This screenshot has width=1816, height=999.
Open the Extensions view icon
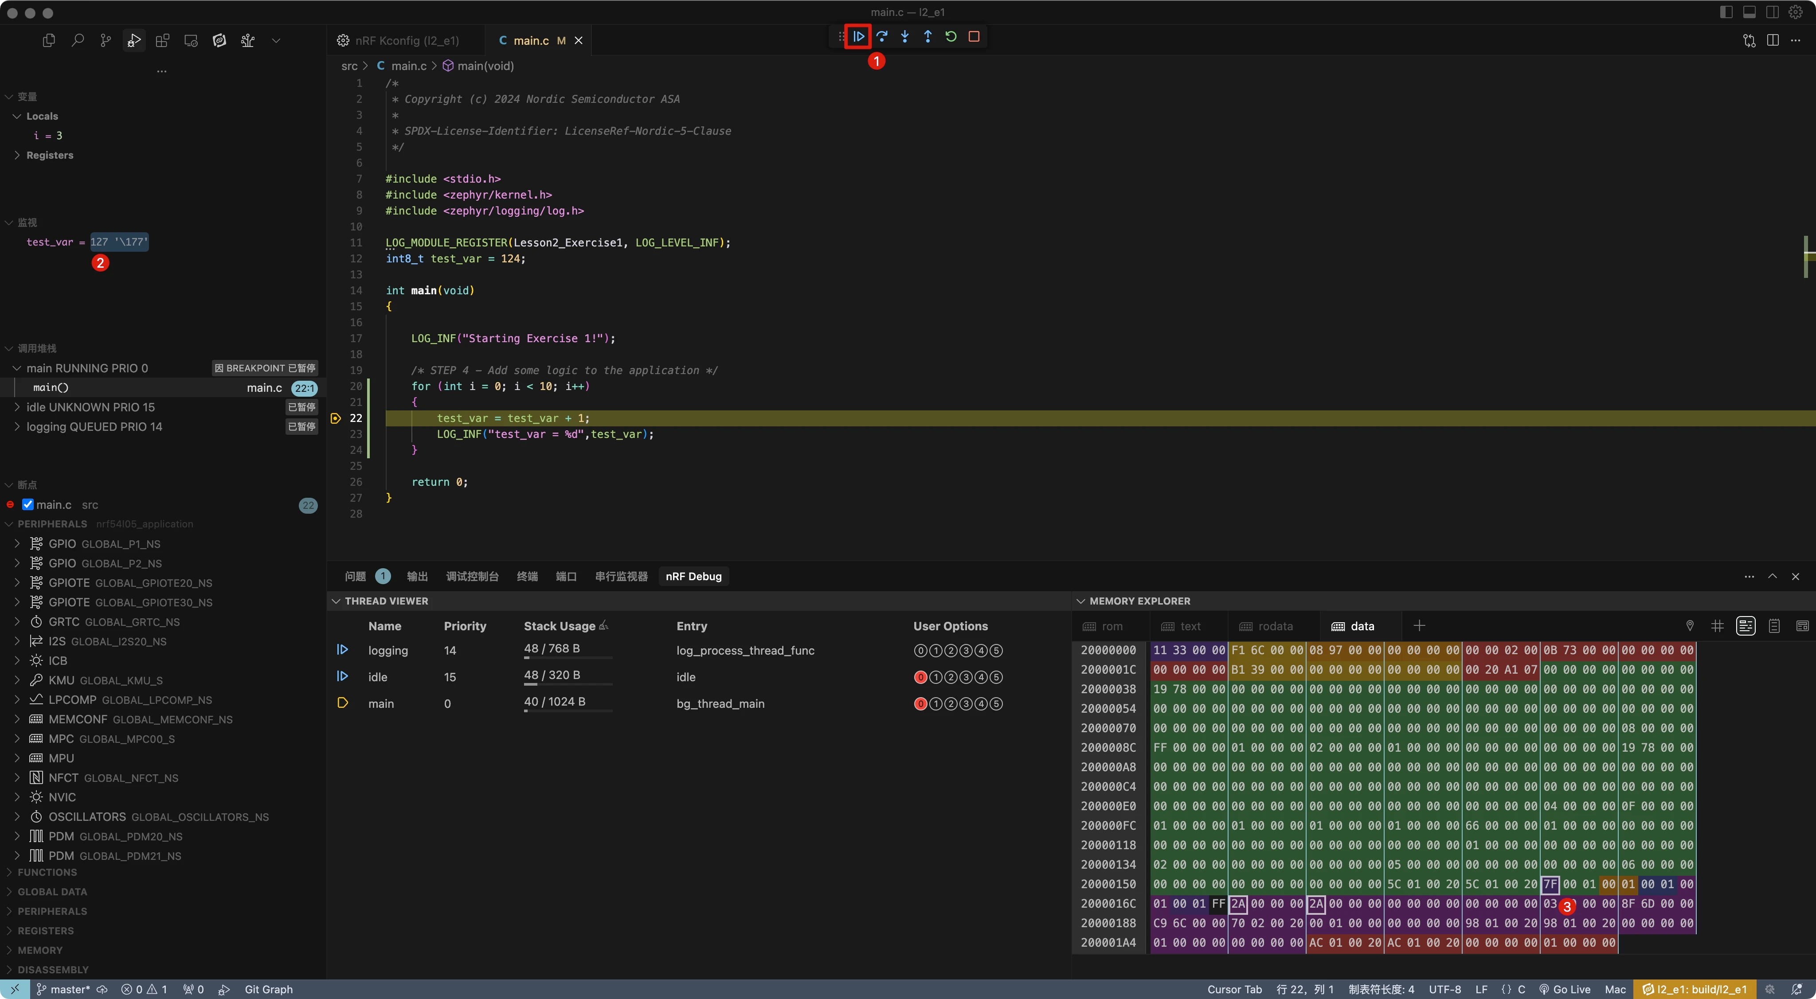(x=162, y=41)
